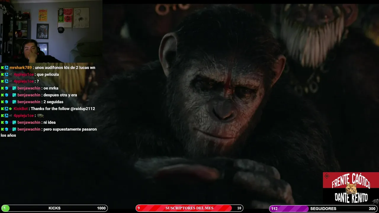This screenshot has width=379, height=213.
Task: Click benjawachin username on 'ni idea' row
Action: 29,122
